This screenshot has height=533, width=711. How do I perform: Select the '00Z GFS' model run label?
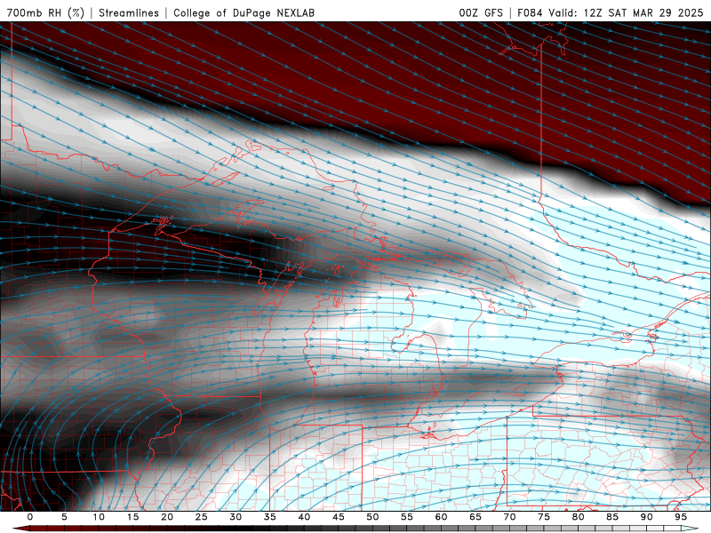481,12
